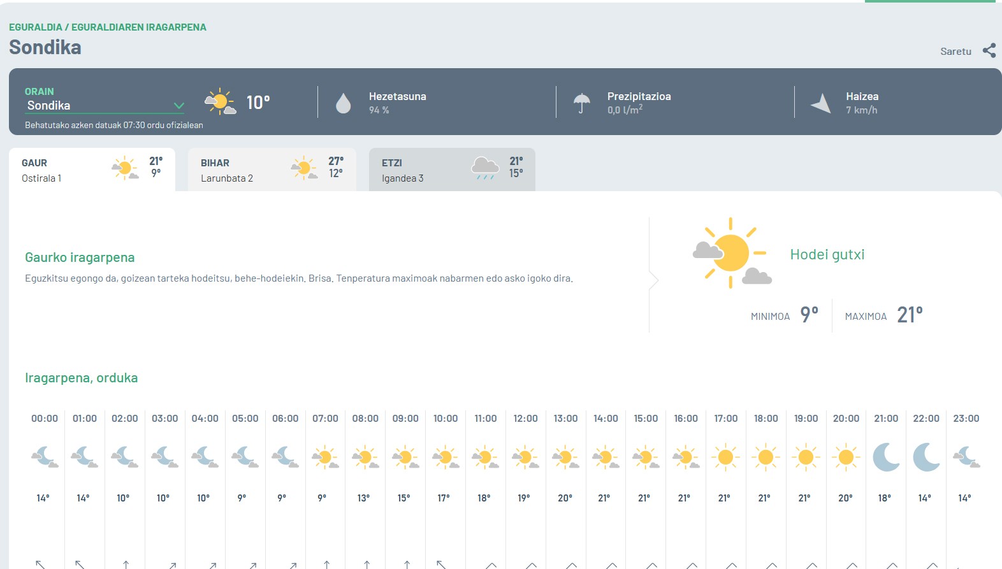
Task: Click the large Hodei gutxi weather icon
Action: (732, 253)
